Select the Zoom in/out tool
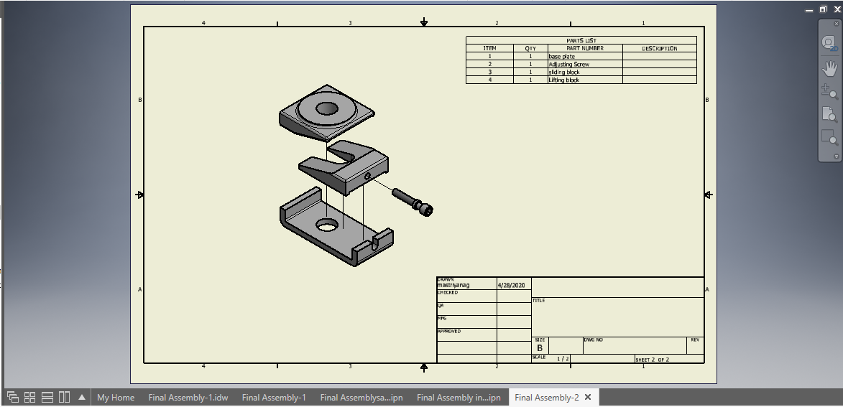Image resolution: width=843 pixels, height=407 pixels. [x=829, y=91]
